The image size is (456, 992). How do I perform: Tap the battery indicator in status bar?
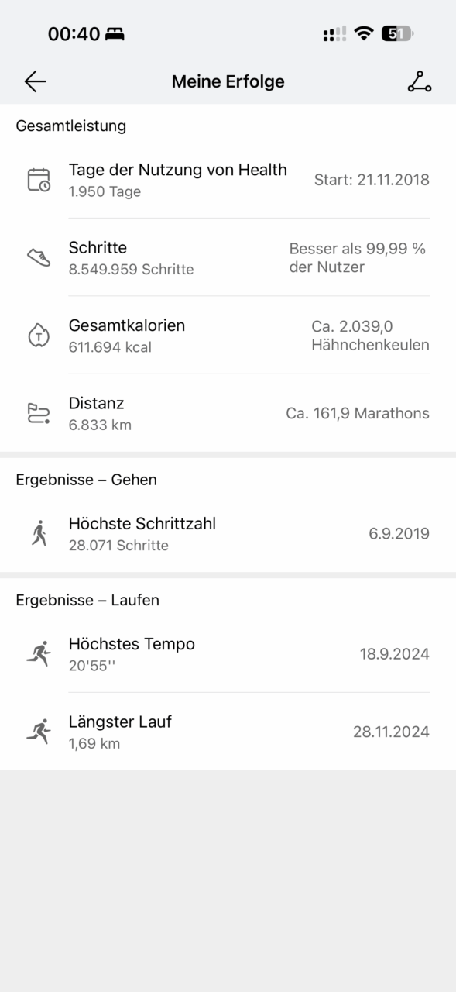tap(397, 33)
